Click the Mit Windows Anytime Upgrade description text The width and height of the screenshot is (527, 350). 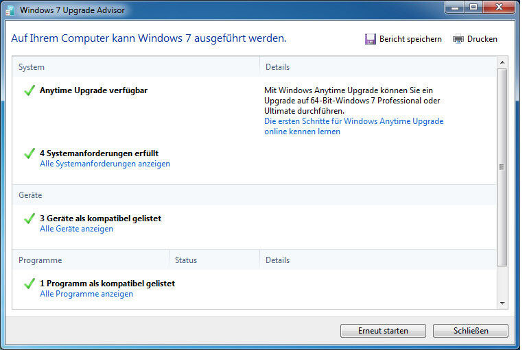point(352,101)
